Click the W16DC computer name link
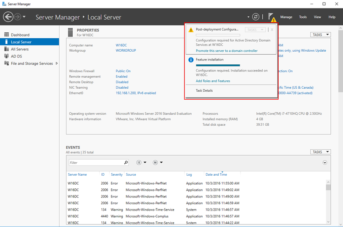Viewport: 343px width, 227px height. pyautogui.click(x=121, y=45)
